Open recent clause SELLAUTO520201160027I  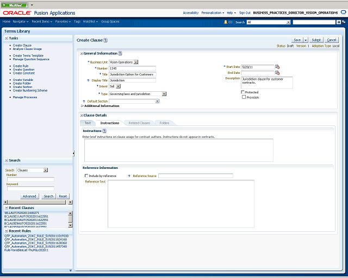(x=22, y=213)
